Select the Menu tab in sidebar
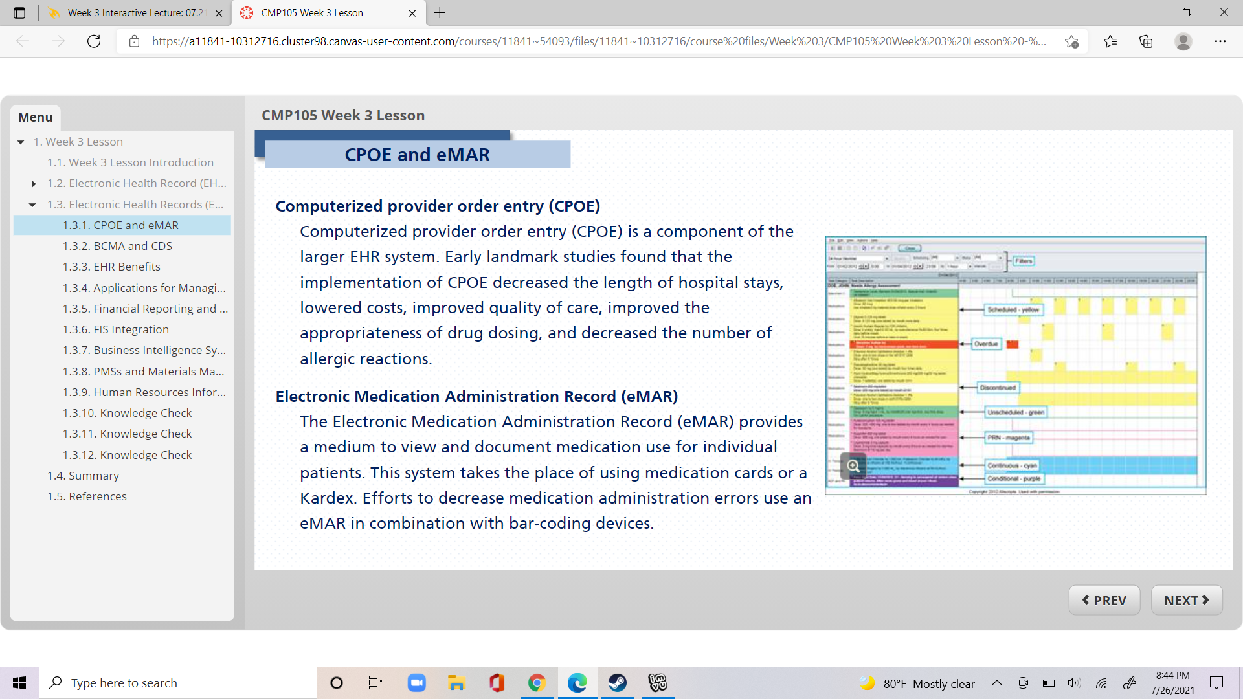The height and width of the screenshot is (699, 1243). click(x=35, y=117)
